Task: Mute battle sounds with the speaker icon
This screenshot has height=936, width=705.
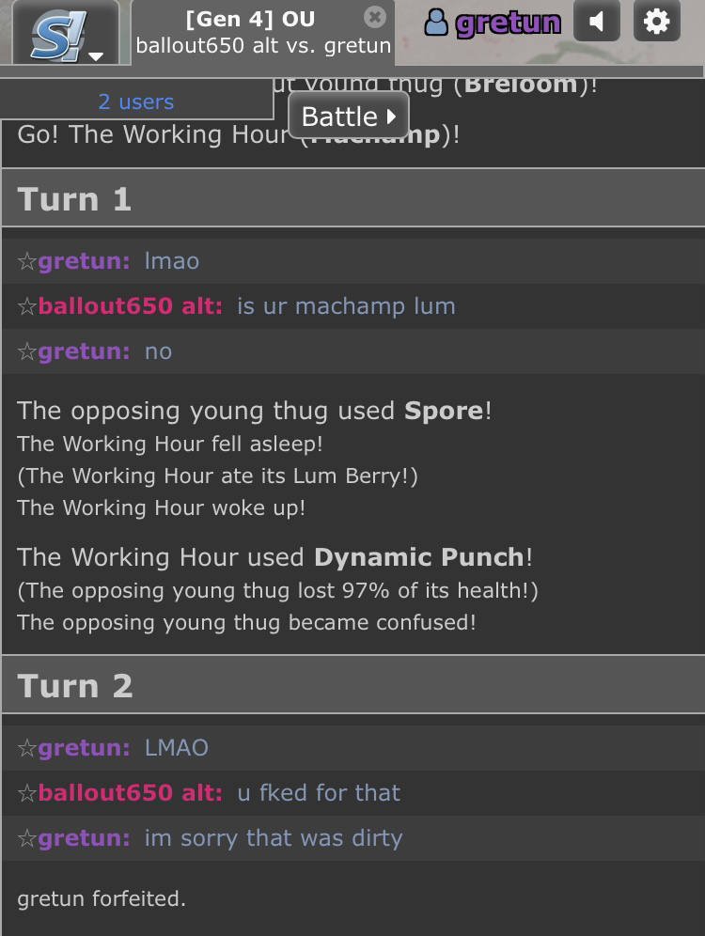Action: (598, 21)
